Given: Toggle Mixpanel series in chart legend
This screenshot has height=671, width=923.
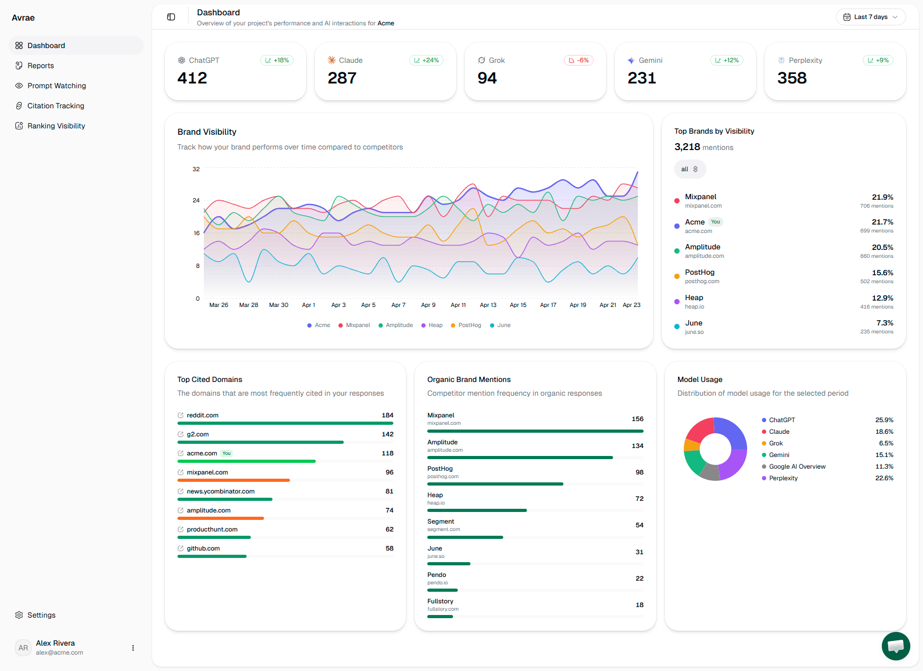Looking at the screenshot, I should [x=354, y=325].
